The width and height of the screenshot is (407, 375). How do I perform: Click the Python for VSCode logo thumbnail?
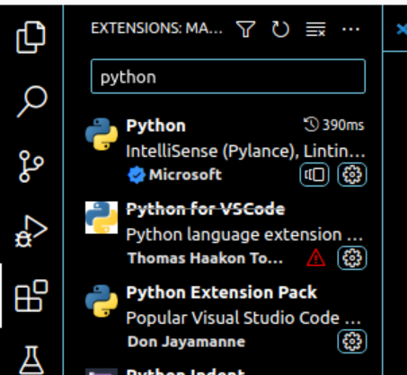click(x=102, y=217)
